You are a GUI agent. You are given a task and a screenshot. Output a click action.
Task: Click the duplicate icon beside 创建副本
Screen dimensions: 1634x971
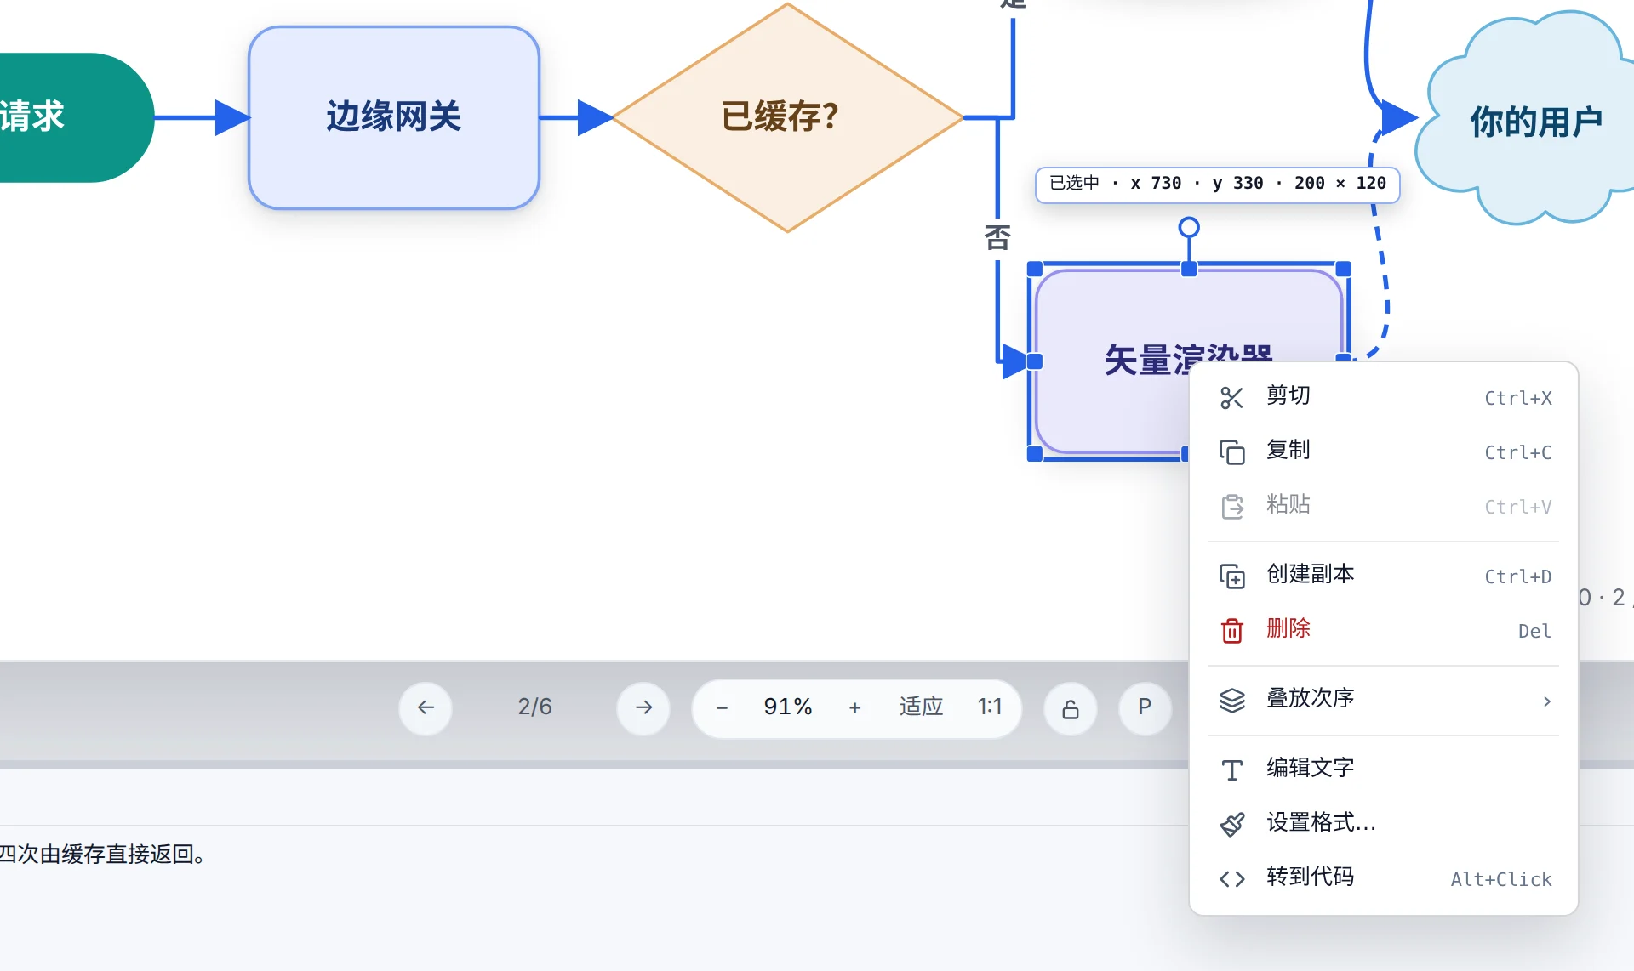(1231, 576)
